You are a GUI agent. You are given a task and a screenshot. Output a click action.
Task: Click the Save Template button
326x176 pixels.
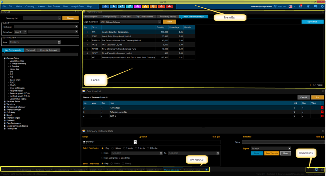tap(272, 154)
